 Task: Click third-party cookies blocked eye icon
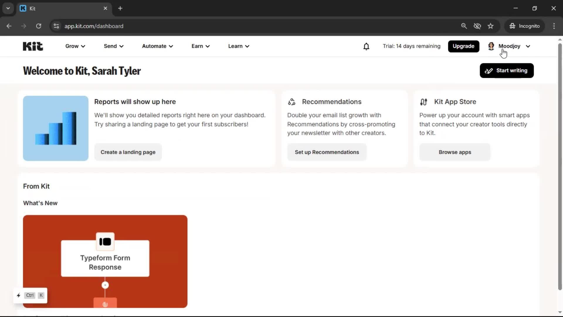click(477, 26)
